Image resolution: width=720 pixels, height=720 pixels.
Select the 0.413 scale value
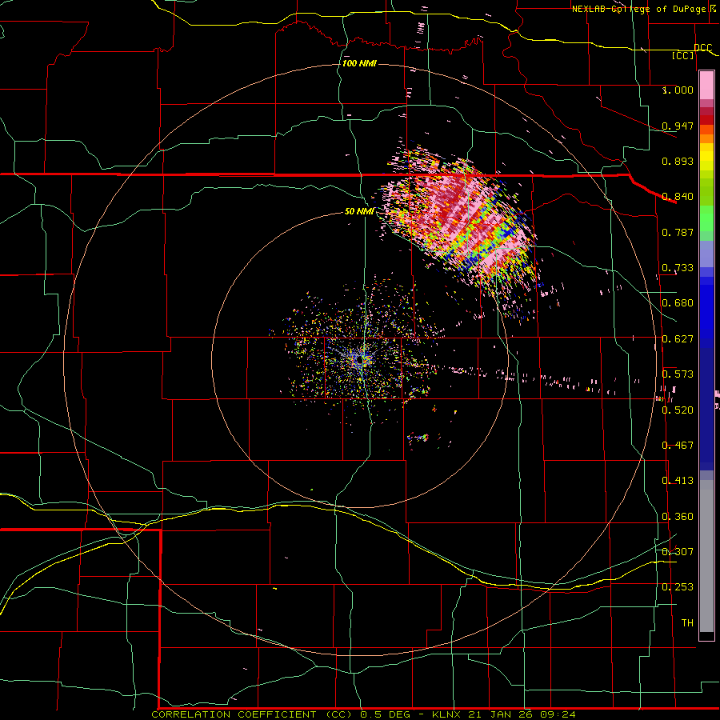point(678,480)
